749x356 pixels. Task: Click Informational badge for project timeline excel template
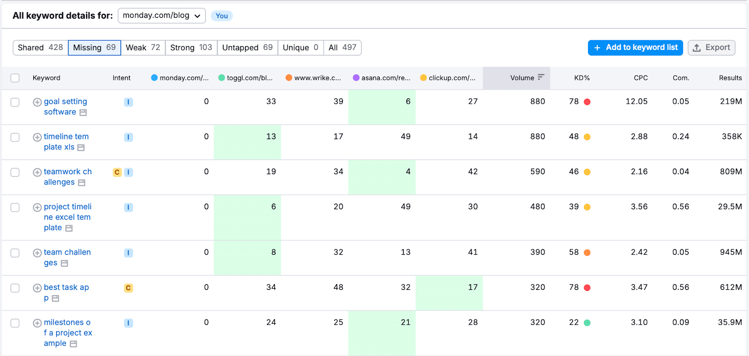click(x=128, y=207)
